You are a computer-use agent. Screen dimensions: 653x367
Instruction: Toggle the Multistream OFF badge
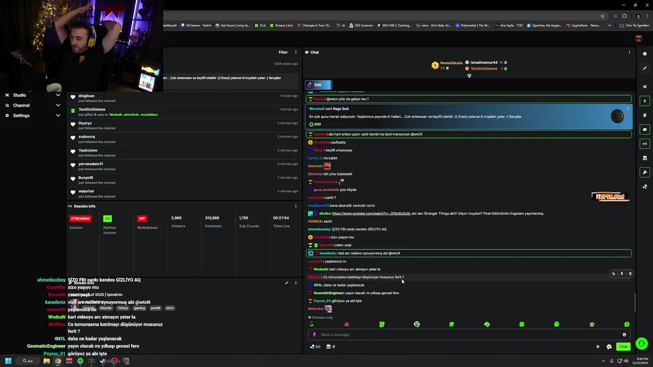tap(142, 219)
